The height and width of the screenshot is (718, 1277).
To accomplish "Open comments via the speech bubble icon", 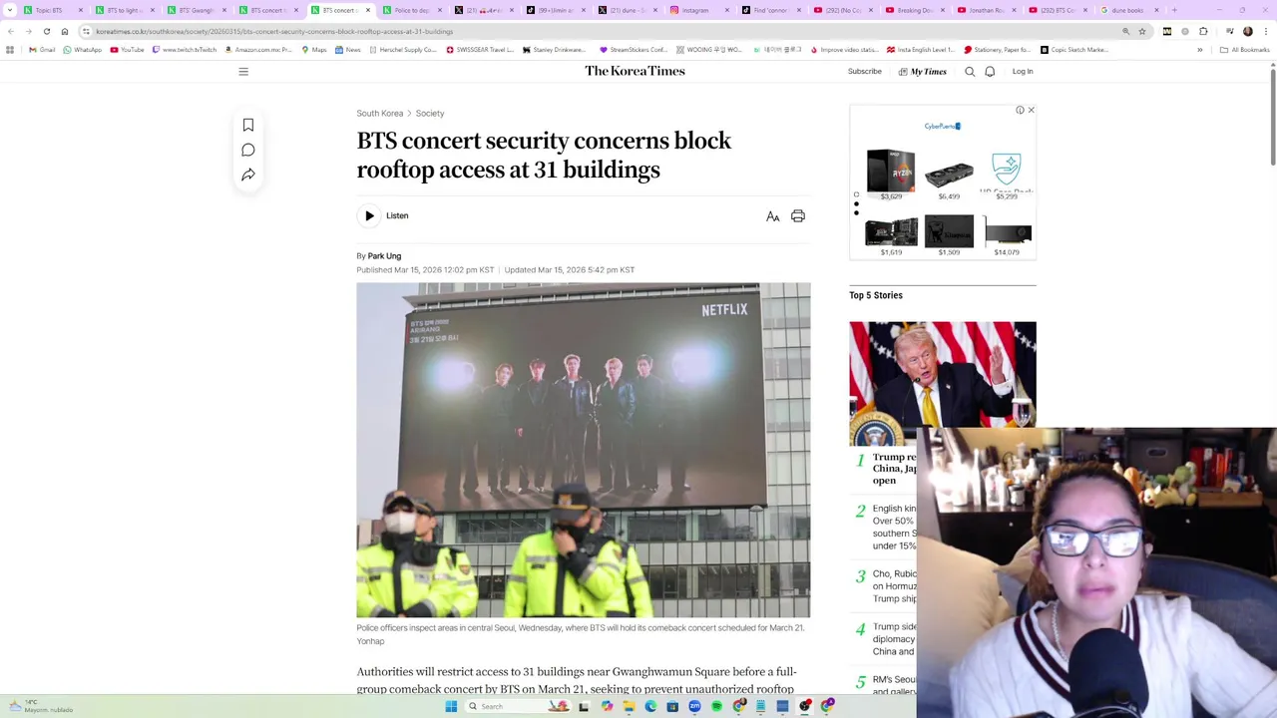I will (248, 150).
